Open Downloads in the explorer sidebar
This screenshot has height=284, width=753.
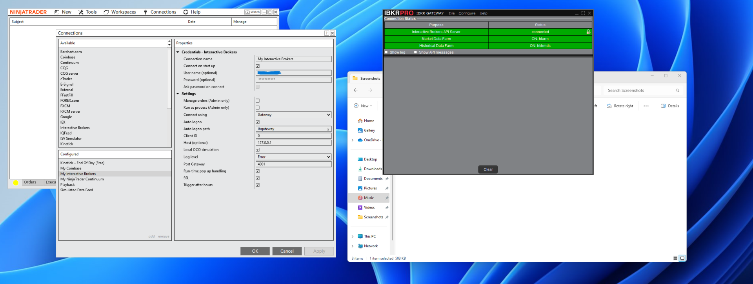(x=369, y=169)
